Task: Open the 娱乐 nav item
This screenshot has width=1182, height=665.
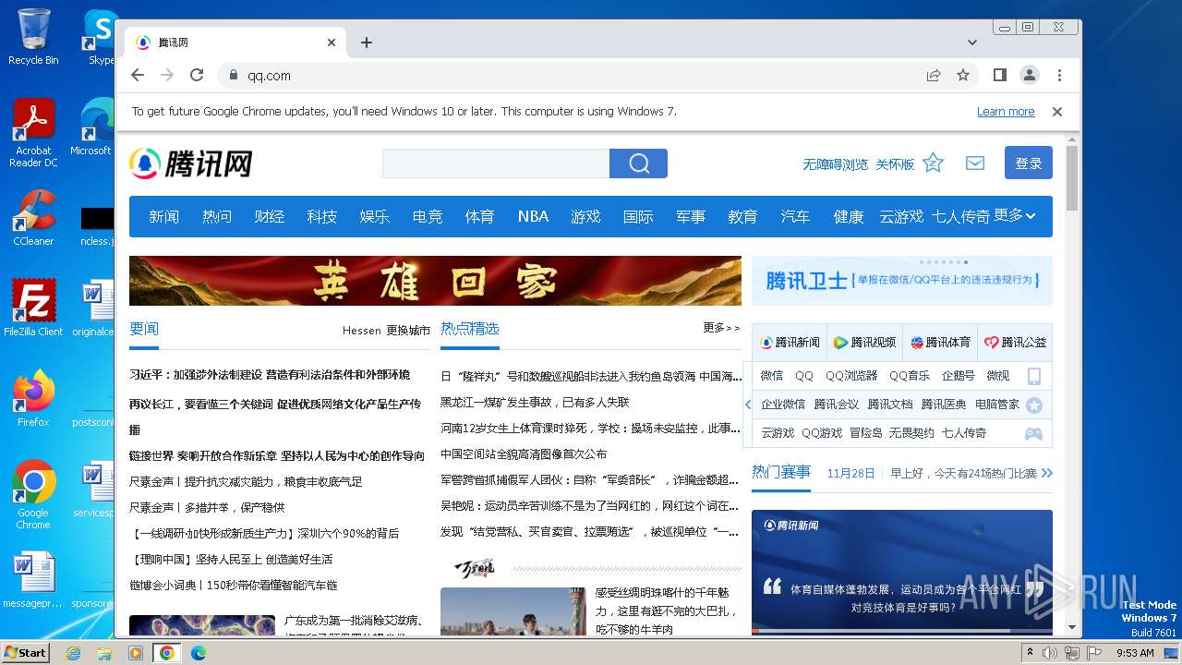Action: pos(375,216)
